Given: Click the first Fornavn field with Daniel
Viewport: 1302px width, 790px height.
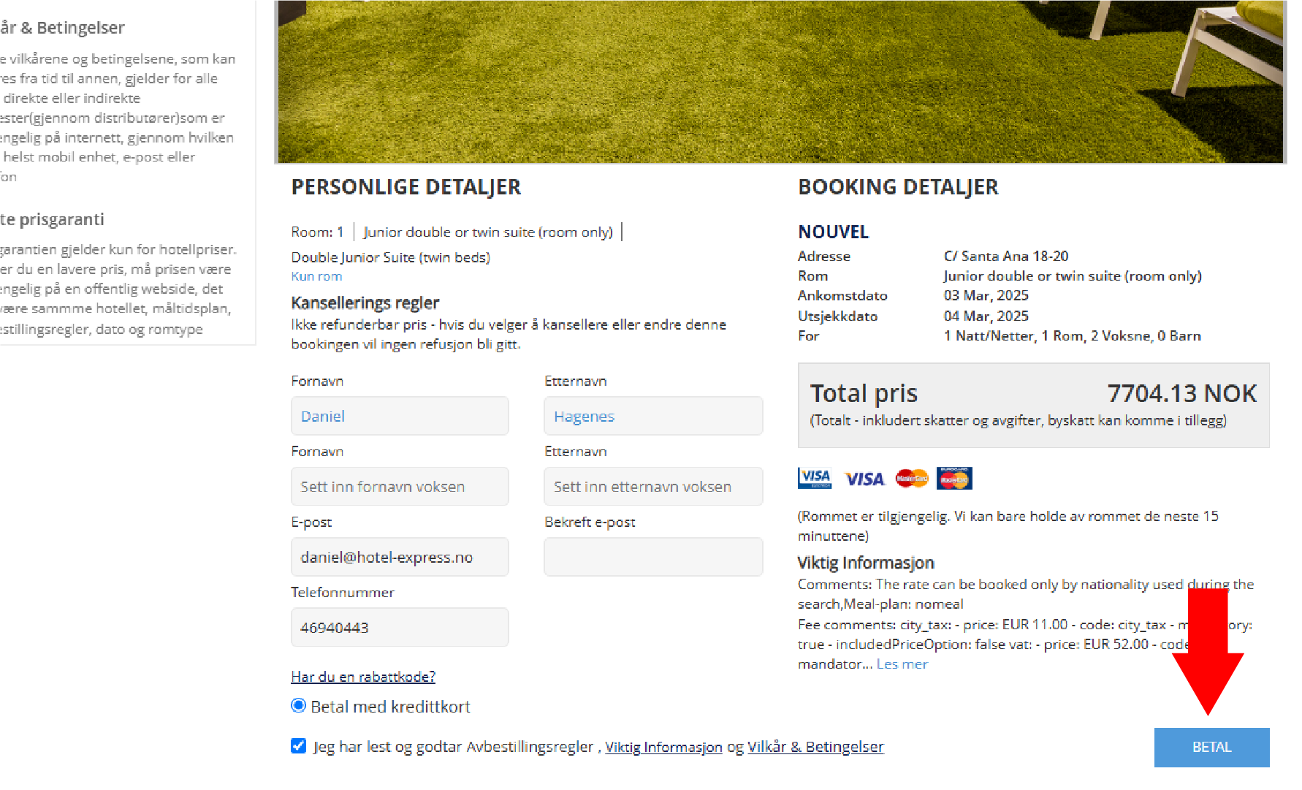Looking at the screenshot, I should pos(400,416).
